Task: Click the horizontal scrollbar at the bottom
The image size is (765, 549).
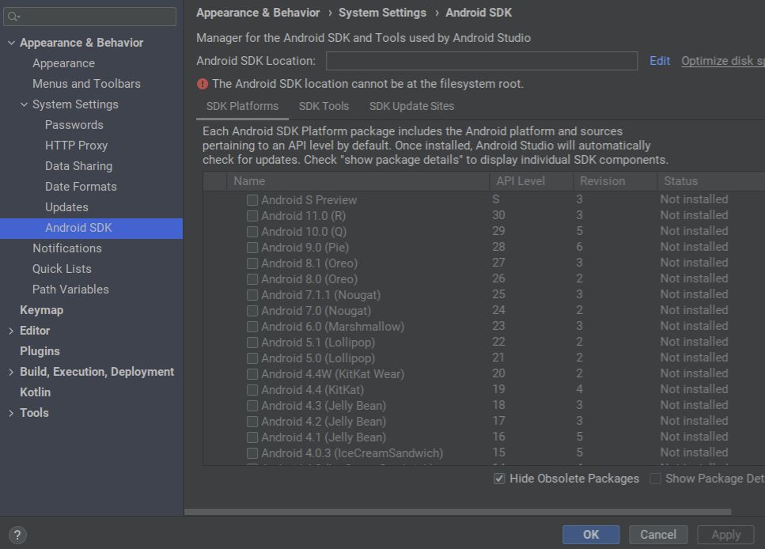Action: (457, 512)
